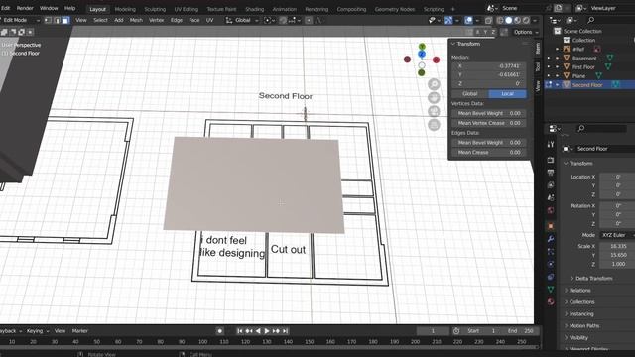The height and width of the screenshot is (357, 635).
Task: Open sidebar Item tab
Action: click(538, 48)
